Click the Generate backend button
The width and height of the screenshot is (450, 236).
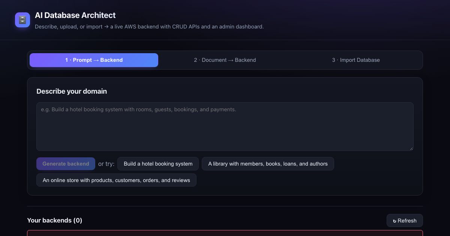[66, 164]
